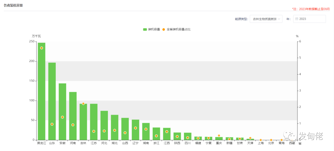The width and height of the screenshot is (334, 151).
Task: Click the 甘肃 axis label
Action: [240, 143]
